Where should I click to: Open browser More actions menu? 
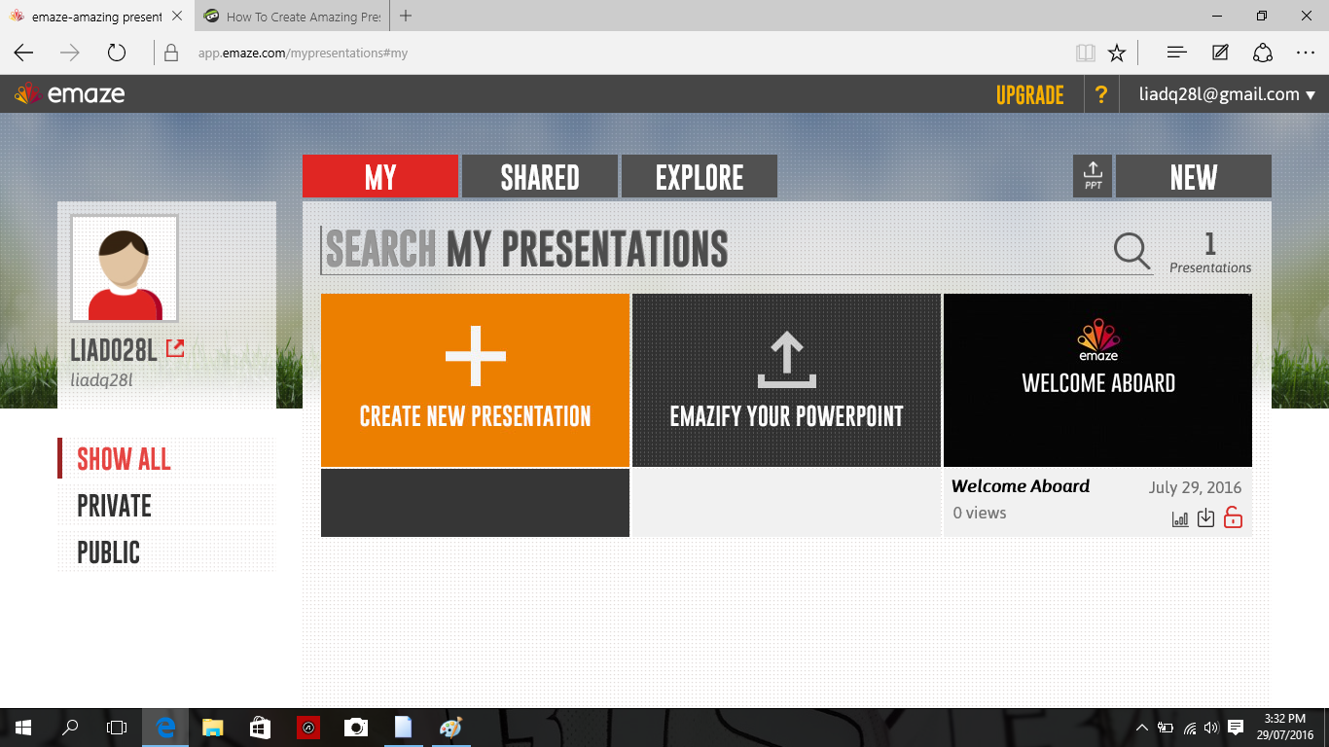[x=1306, y=53]
